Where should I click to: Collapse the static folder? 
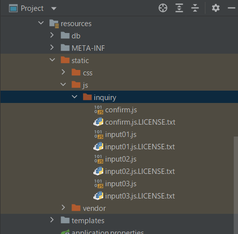coord(52,60)
